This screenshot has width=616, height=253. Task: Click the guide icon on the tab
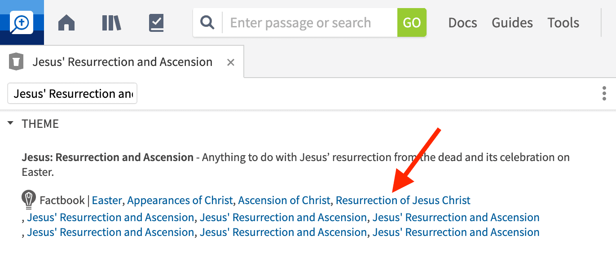16,62
